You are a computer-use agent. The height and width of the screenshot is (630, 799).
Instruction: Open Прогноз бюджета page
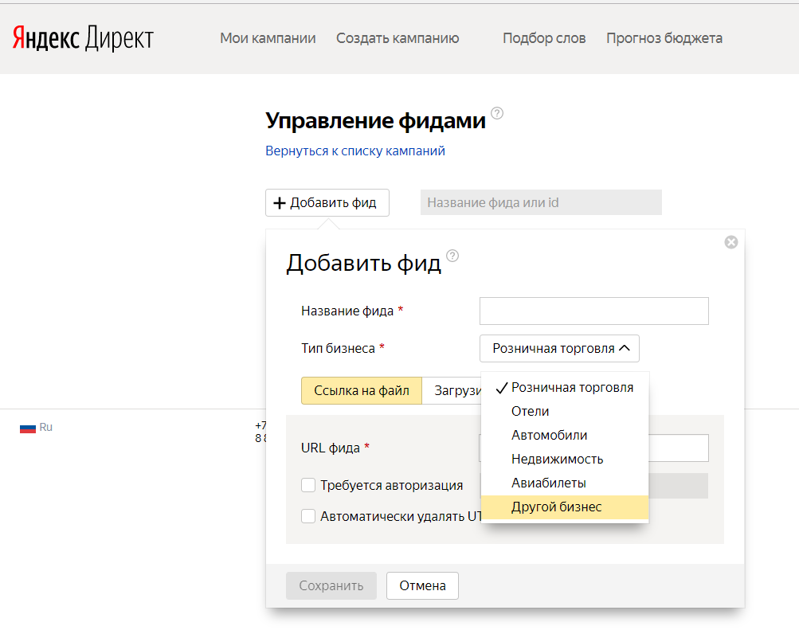click(x=664, y=38)
